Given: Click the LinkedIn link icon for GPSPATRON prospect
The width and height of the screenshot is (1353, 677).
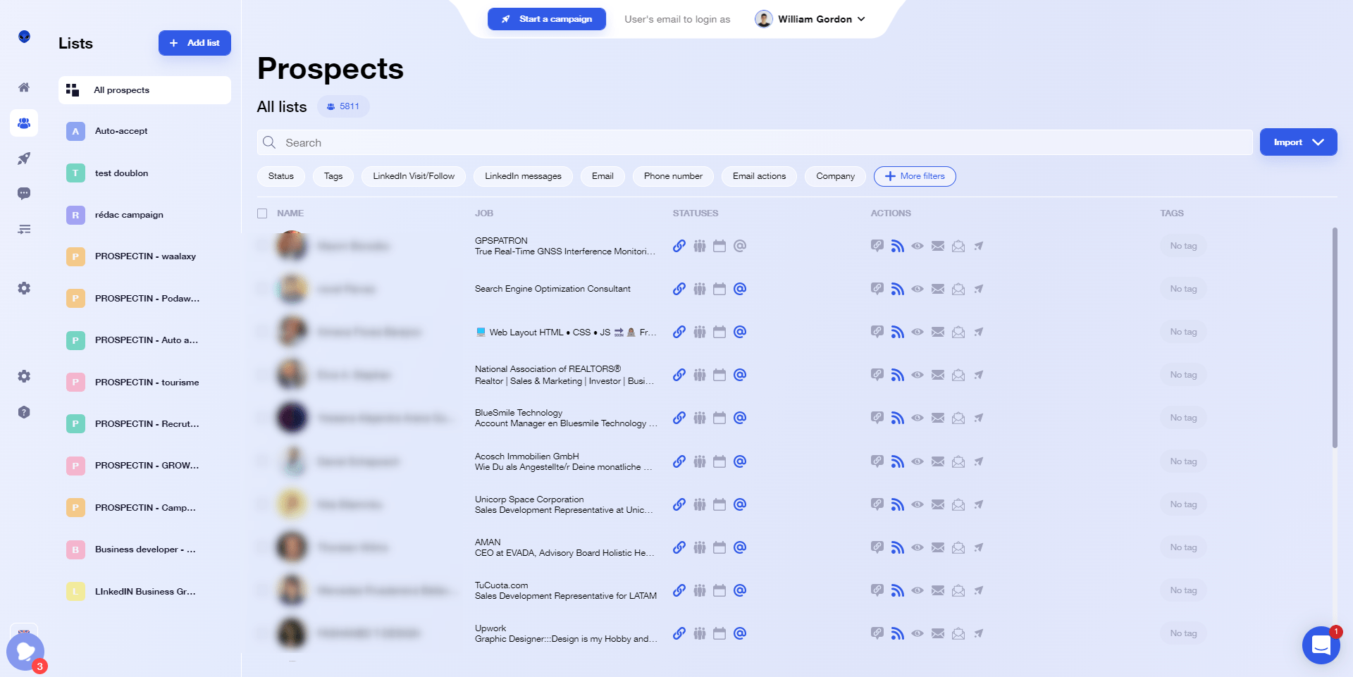Looking at the screenshot, I should [679, 246].
